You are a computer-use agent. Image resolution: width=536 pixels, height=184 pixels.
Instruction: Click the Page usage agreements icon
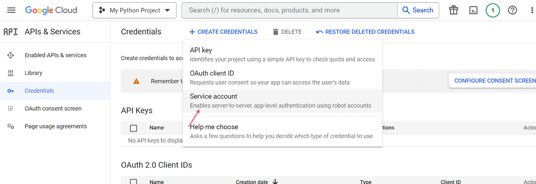pyautogui.click(x=11, y=127)
